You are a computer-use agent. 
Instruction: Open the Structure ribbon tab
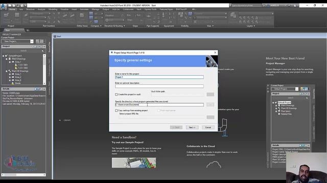(x=30, y=9)
